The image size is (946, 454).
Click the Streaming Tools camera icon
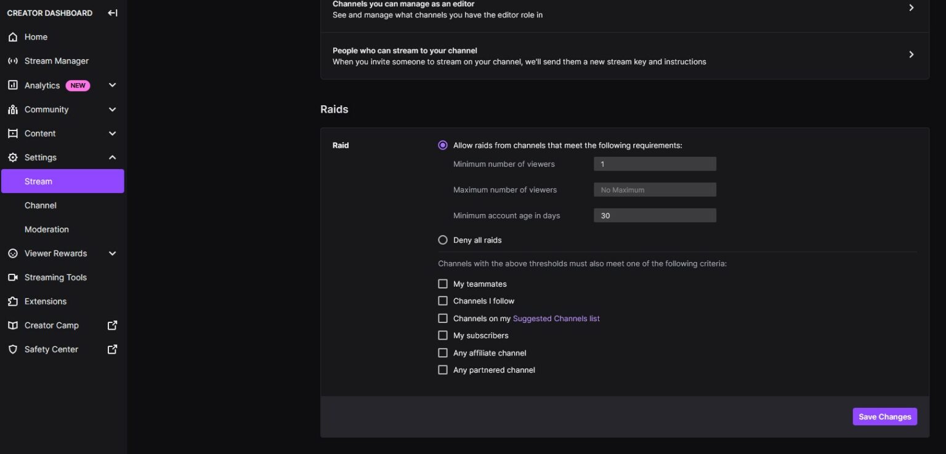[x=13, y=277]
